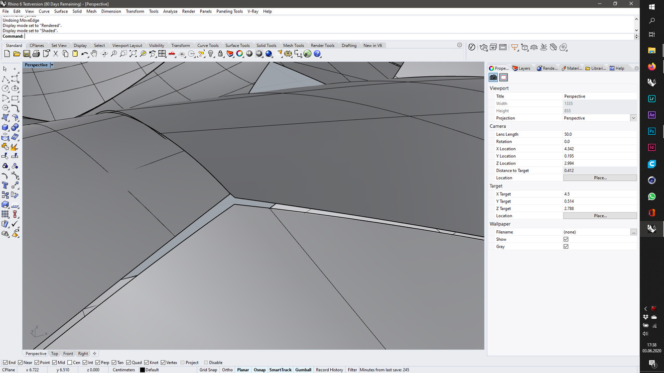The image size is (664, 373).
Task: Switch to the Layers panel tab
Action: (522, 68)
